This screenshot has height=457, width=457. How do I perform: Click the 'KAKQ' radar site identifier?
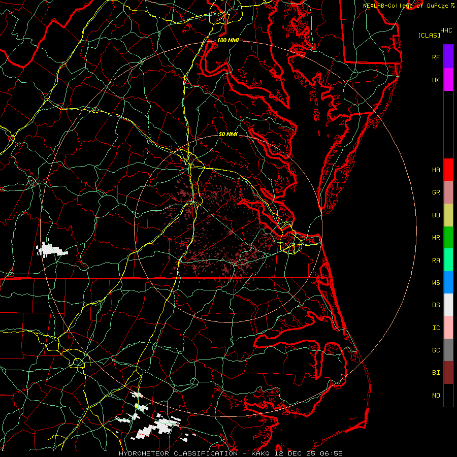(x=260, y=453)
